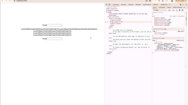
Task: Open the extensions puzzle icon
Action: (x=167, y=1)
